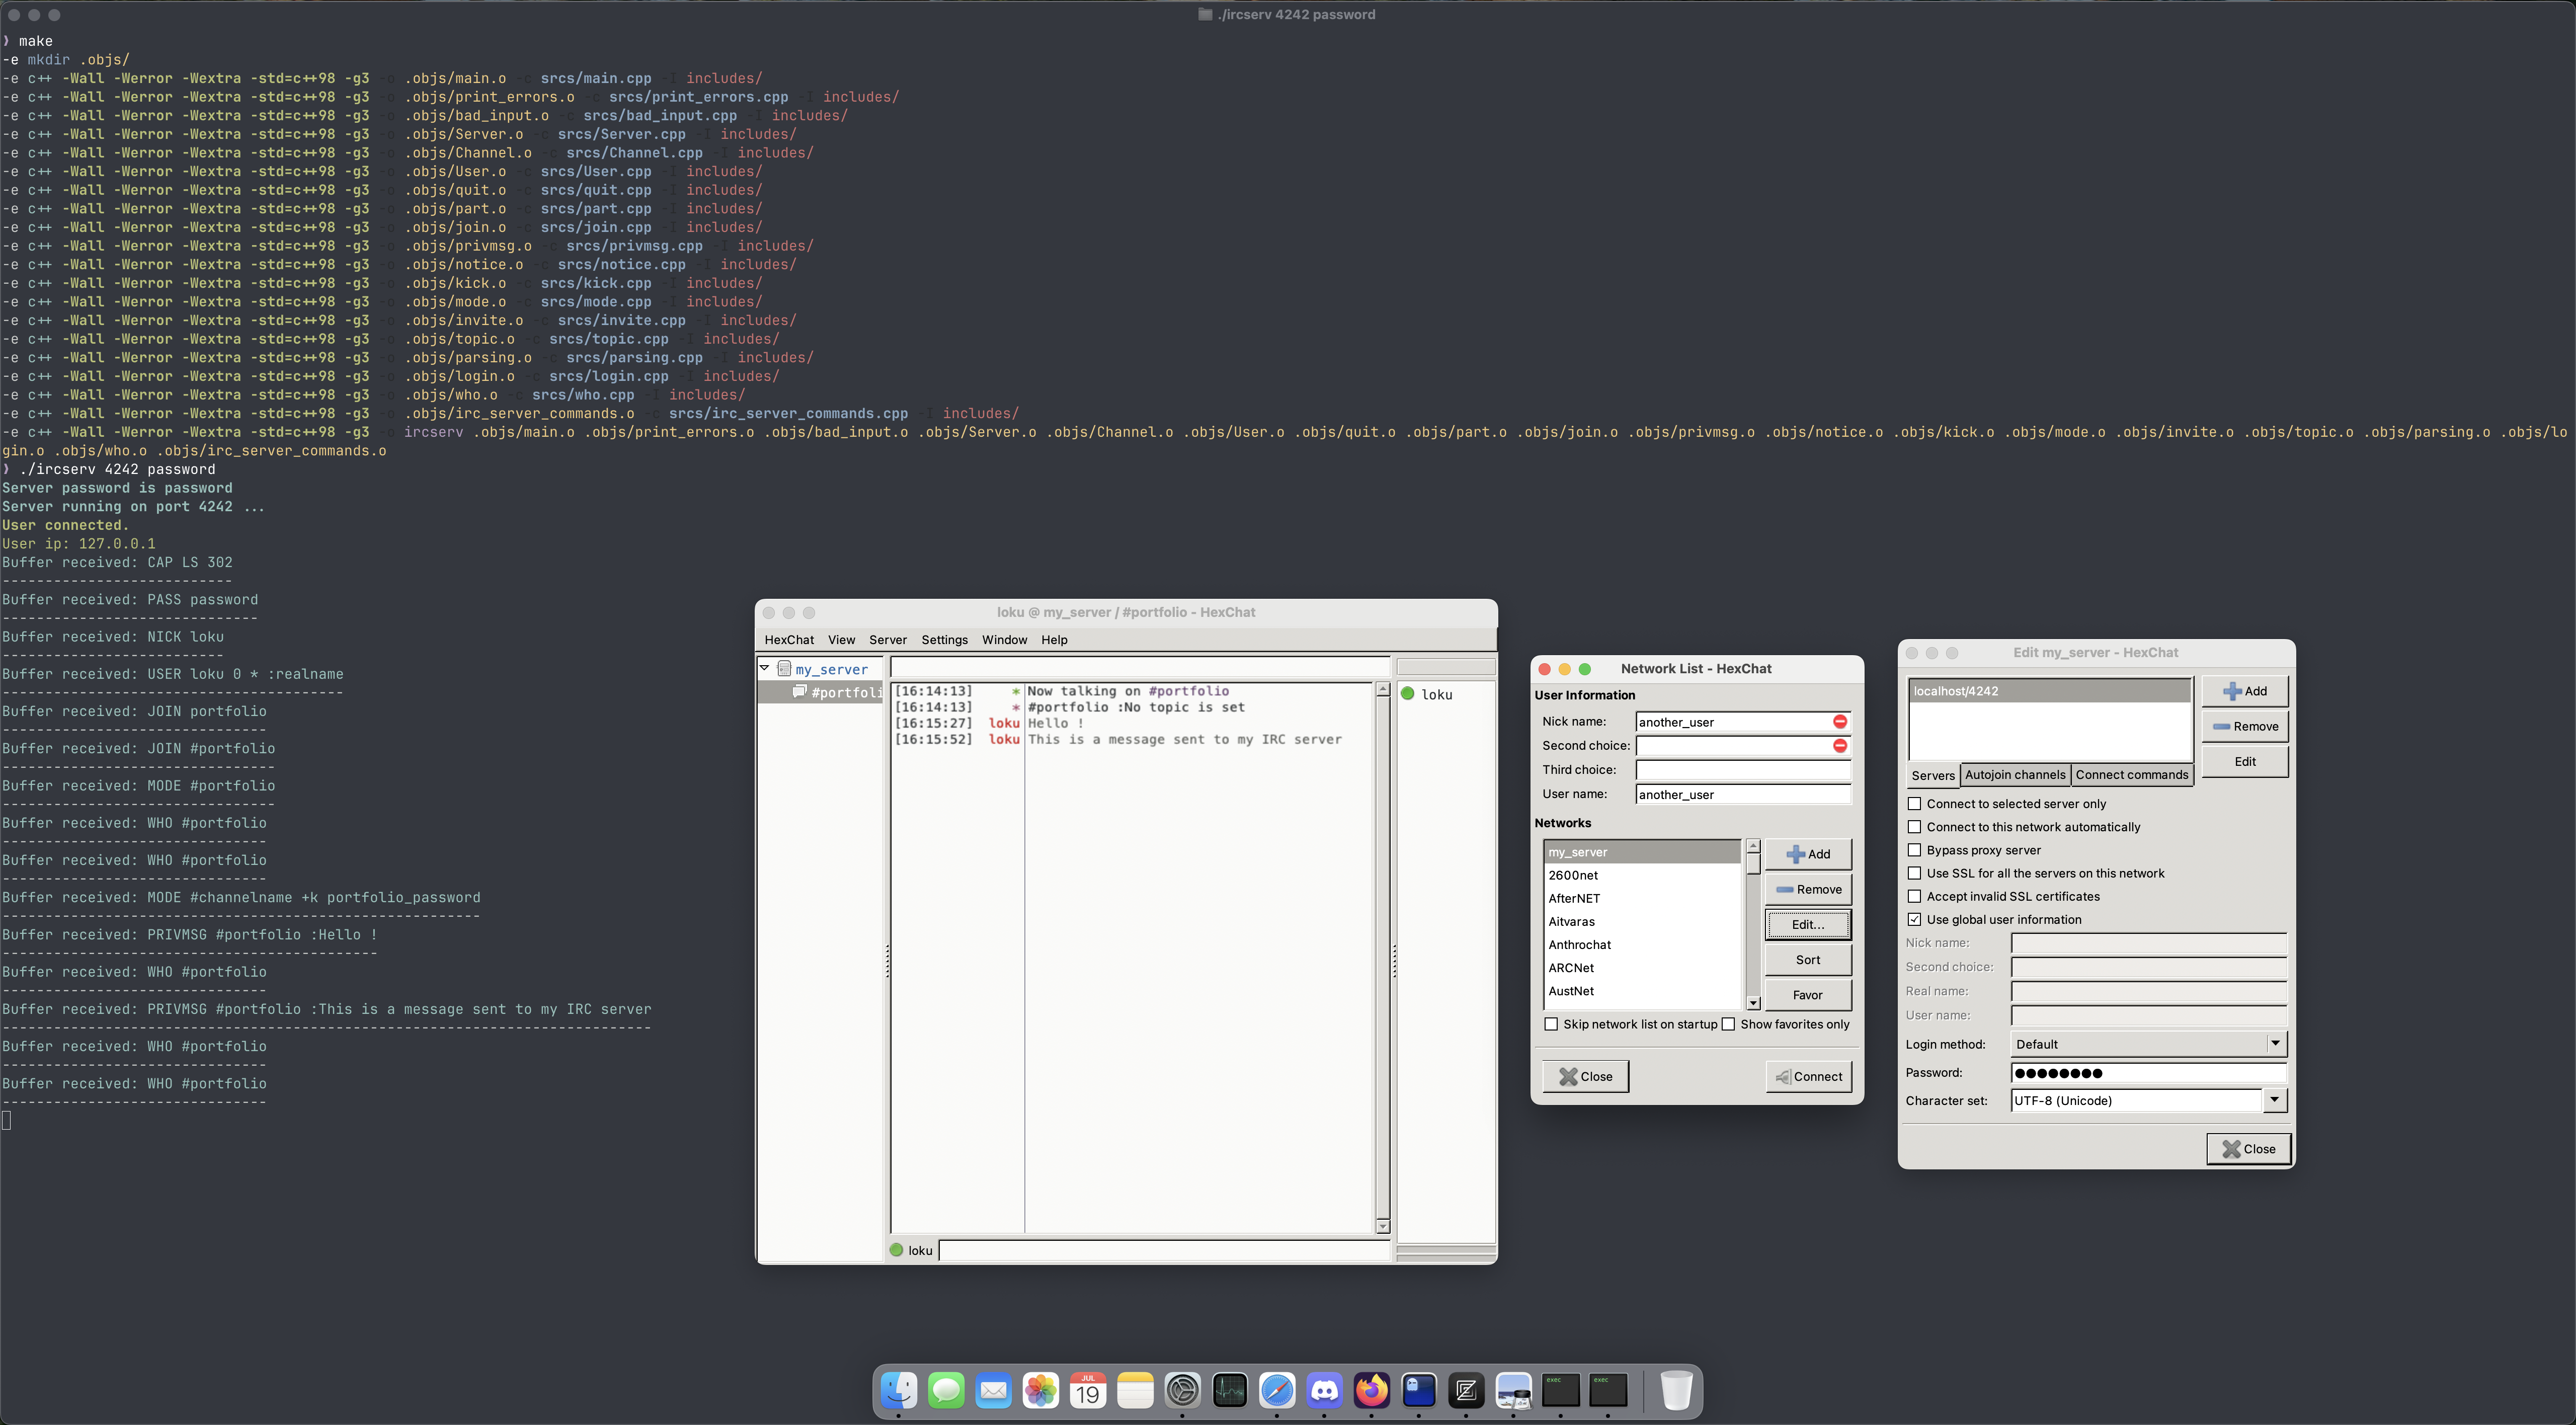Open the Settings menu
This screenshot has height=1425, width=2576.
tap(944, 639)
